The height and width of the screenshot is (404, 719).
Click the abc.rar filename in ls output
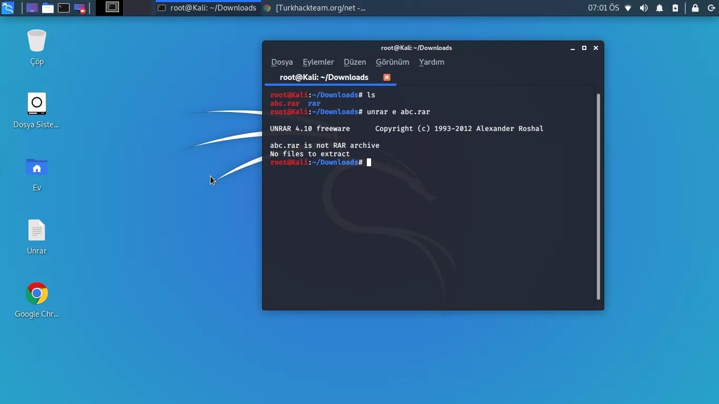coord(285,104)
